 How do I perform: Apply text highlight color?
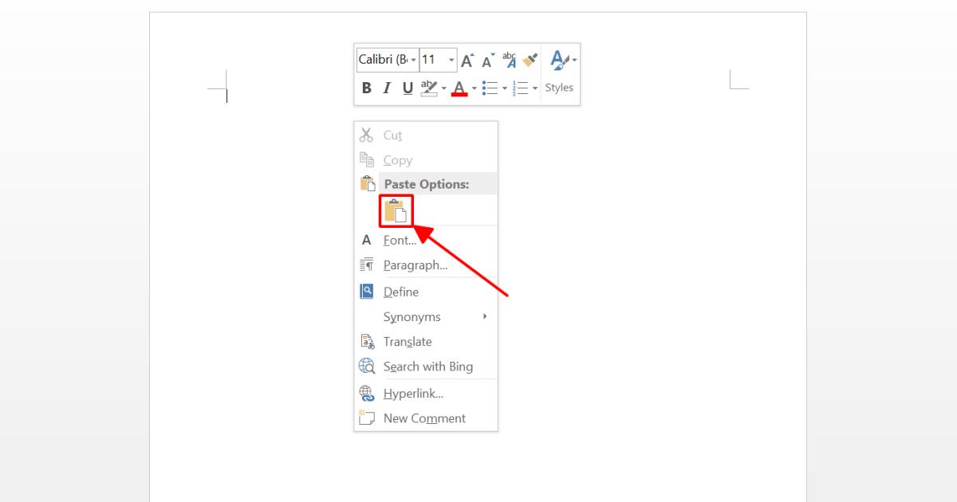(429, 88)
